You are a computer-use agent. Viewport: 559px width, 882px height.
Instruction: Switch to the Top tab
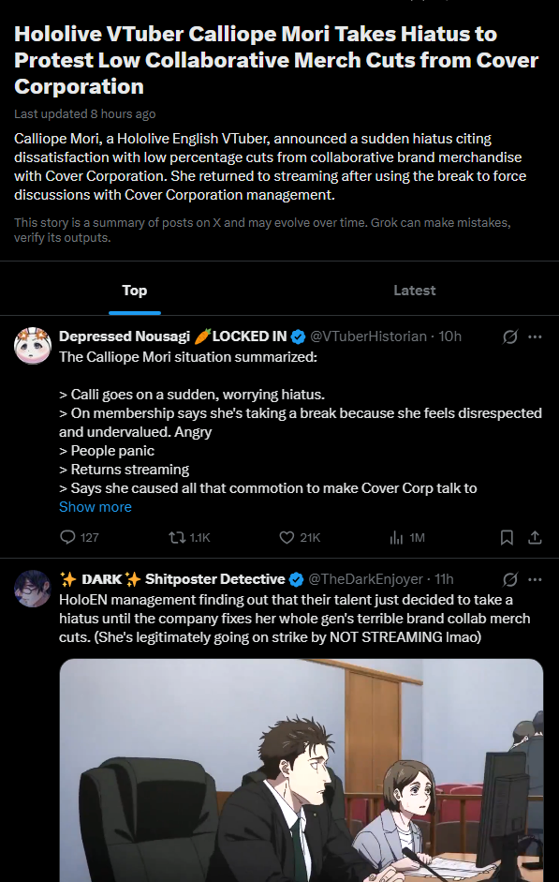click(x=135, y=291)
